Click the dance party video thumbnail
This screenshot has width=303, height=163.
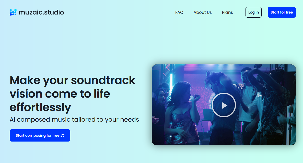tap(224, 105)
